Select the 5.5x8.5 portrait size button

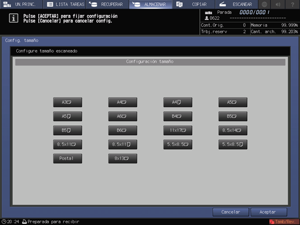coord(233,144)
